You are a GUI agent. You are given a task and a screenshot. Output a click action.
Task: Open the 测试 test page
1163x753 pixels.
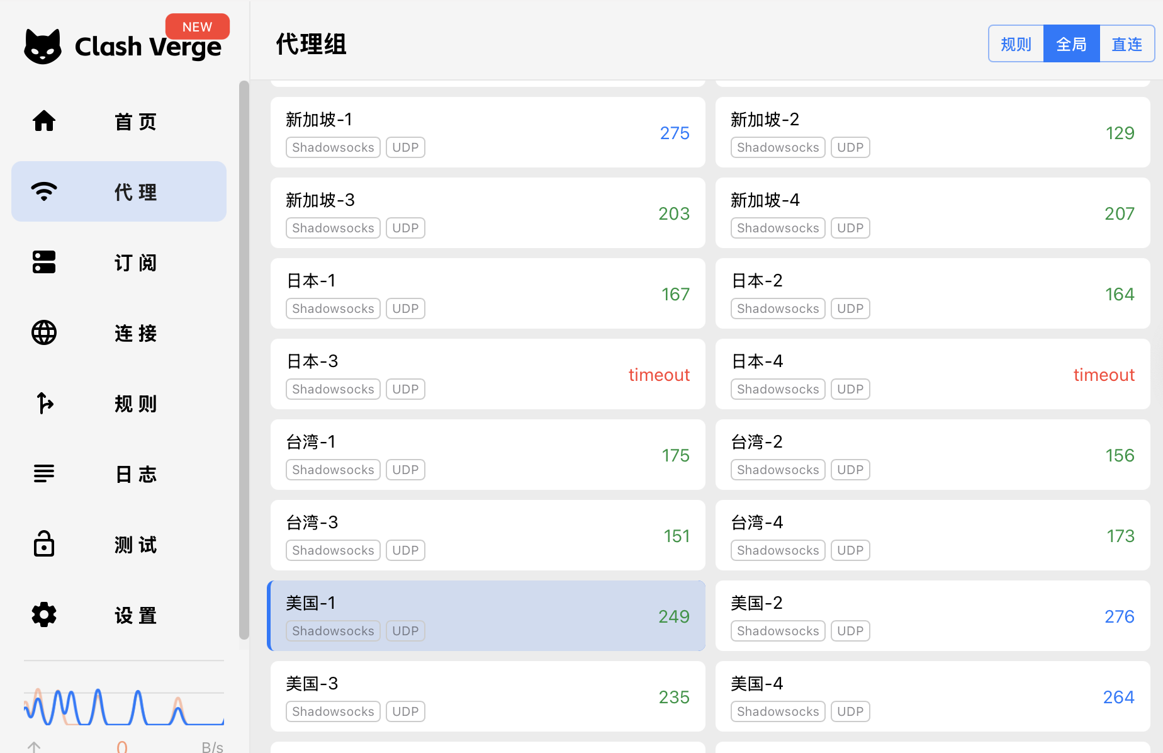pos(118,544)
